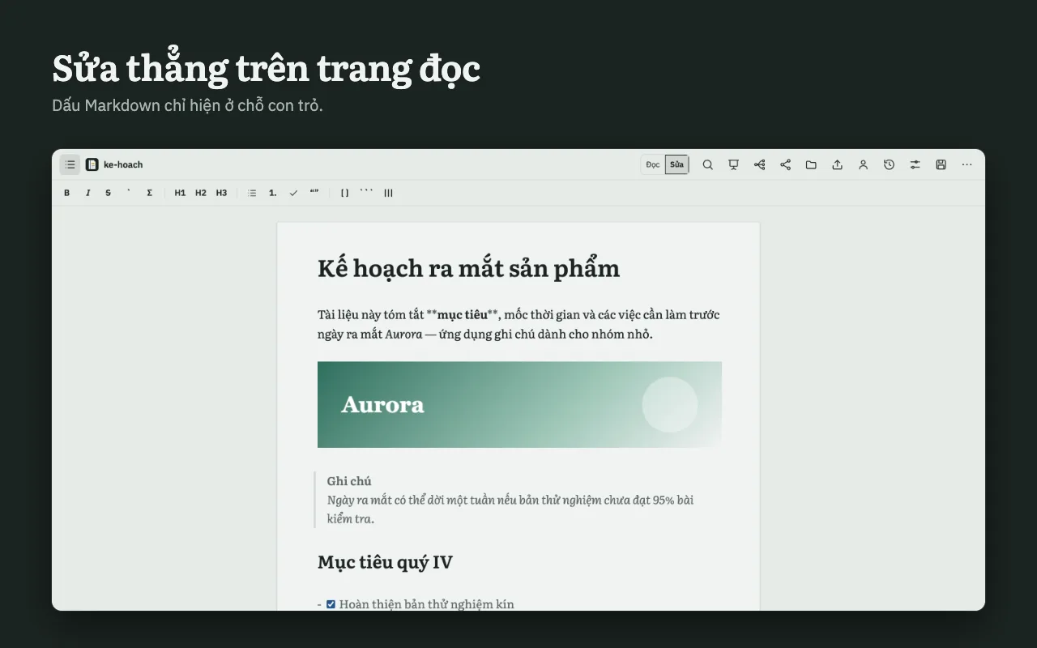
Task: Insert inline code with backtick button
Action: 129,193
